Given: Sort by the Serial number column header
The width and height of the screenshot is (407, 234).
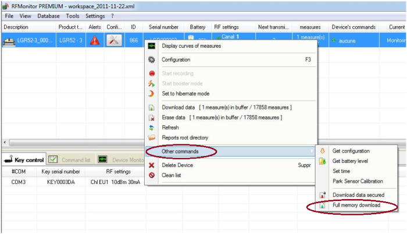Looking at the screenshot, I should [163, 27].
